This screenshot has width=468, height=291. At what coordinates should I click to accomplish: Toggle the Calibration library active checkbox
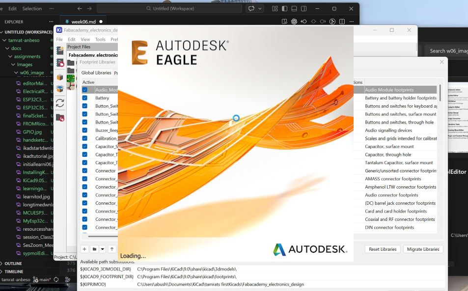coord(85,138)
